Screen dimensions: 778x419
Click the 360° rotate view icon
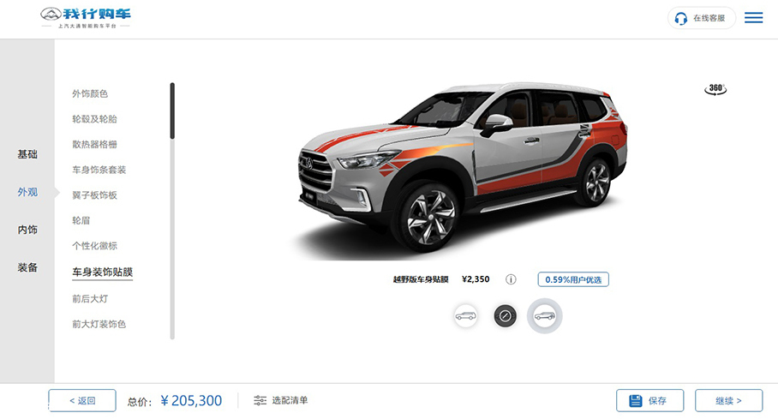pyautogui.click(x=715, y=89)
